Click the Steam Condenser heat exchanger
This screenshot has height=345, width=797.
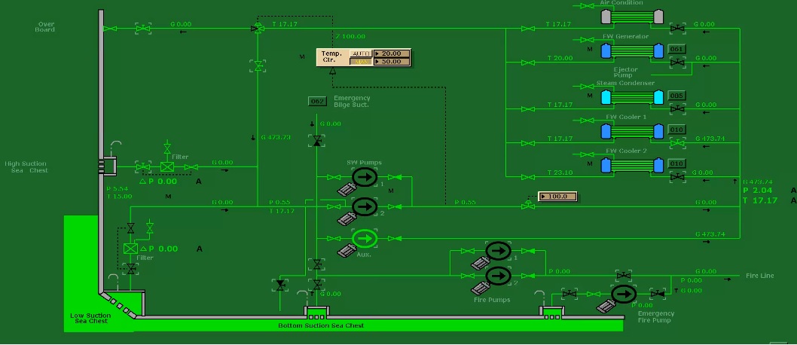pos(633,96)
